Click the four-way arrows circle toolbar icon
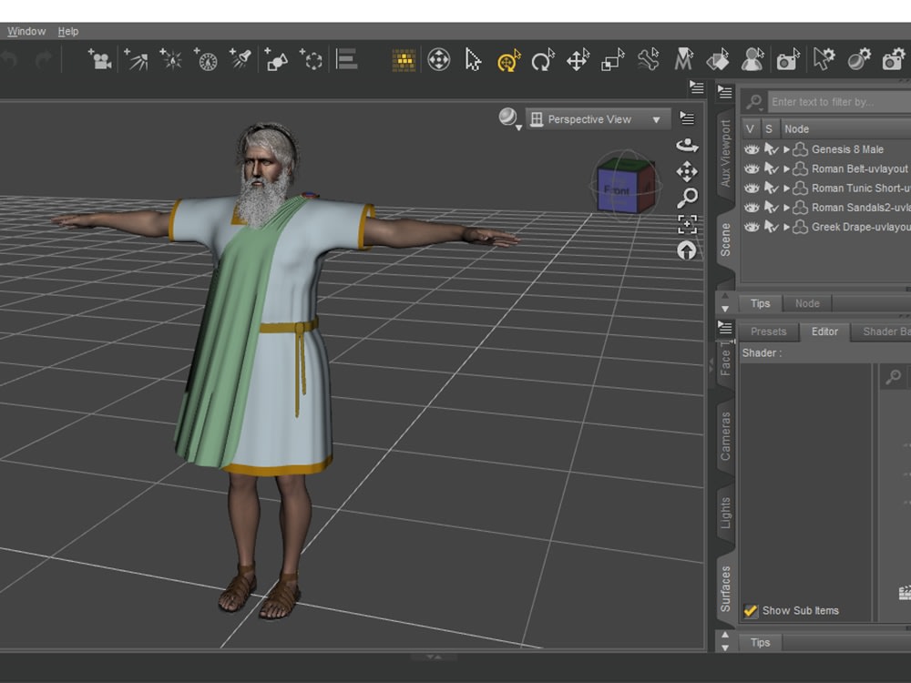The image size is (911, 683). point(439,60)
